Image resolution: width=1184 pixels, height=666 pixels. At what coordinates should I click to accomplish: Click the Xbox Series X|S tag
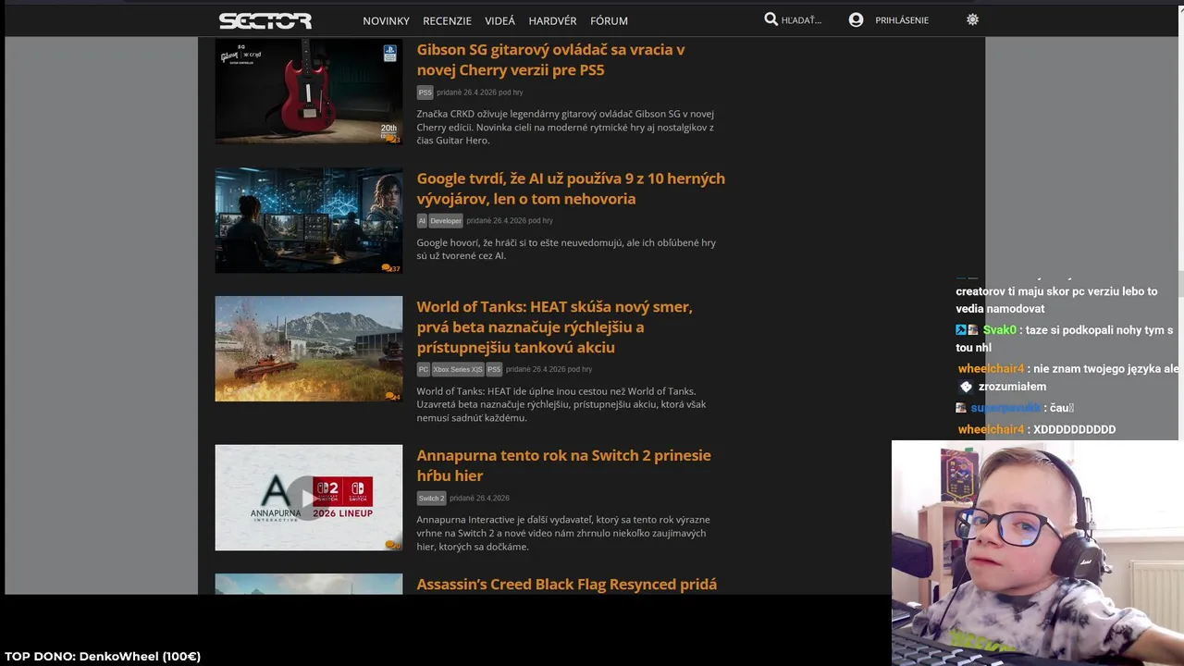(x=458, y=369)
